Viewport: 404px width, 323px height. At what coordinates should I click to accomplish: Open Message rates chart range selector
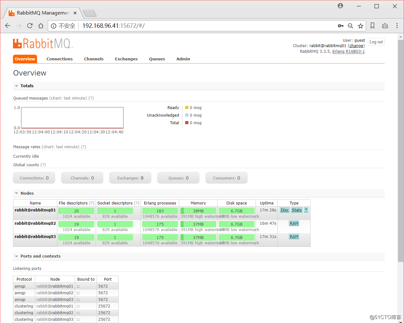(x=60, y=147)
